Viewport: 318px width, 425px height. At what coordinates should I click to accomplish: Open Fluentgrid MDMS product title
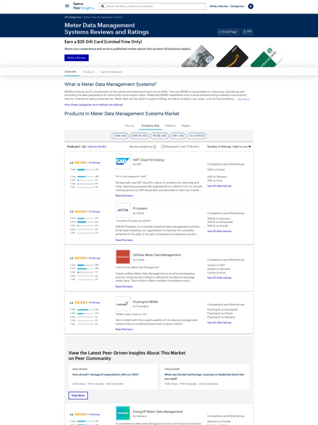[x=145, y=302]
